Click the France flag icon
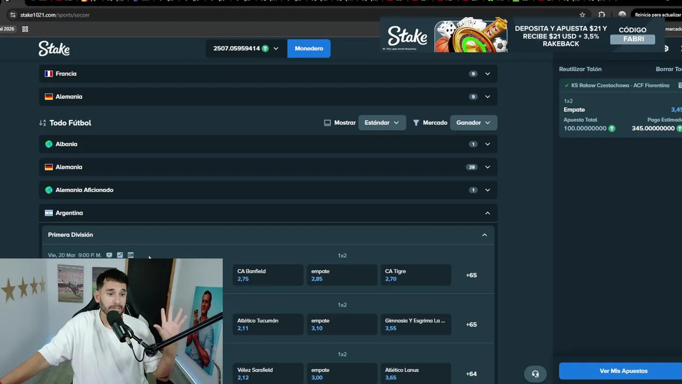The width and height of the screenshot is (682, 384). pyautogui.click(x=48, y=74)
